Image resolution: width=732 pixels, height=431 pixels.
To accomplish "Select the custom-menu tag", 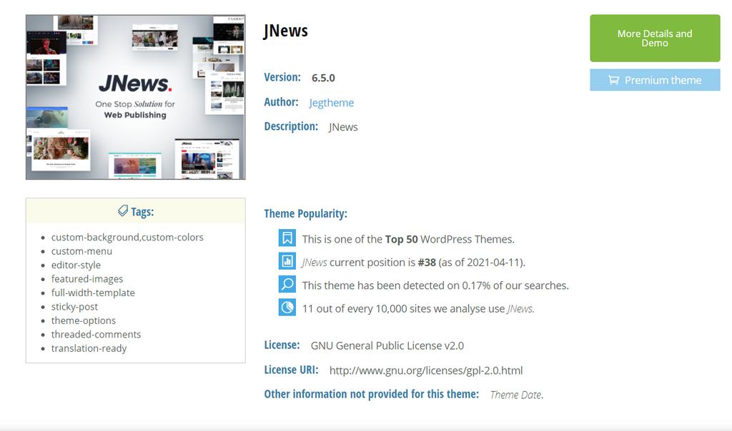I will 81,251.
